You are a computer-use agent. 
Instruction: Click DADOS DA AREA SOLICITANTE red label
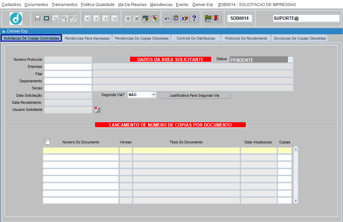[171, 59]
